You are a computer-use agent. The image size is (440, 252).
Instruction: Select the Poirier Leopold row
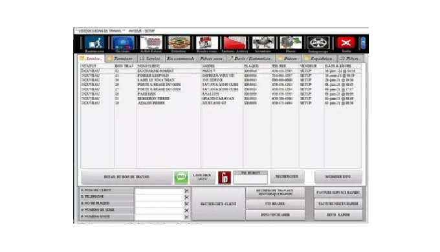pyautogui.click(x=221, y=76)
